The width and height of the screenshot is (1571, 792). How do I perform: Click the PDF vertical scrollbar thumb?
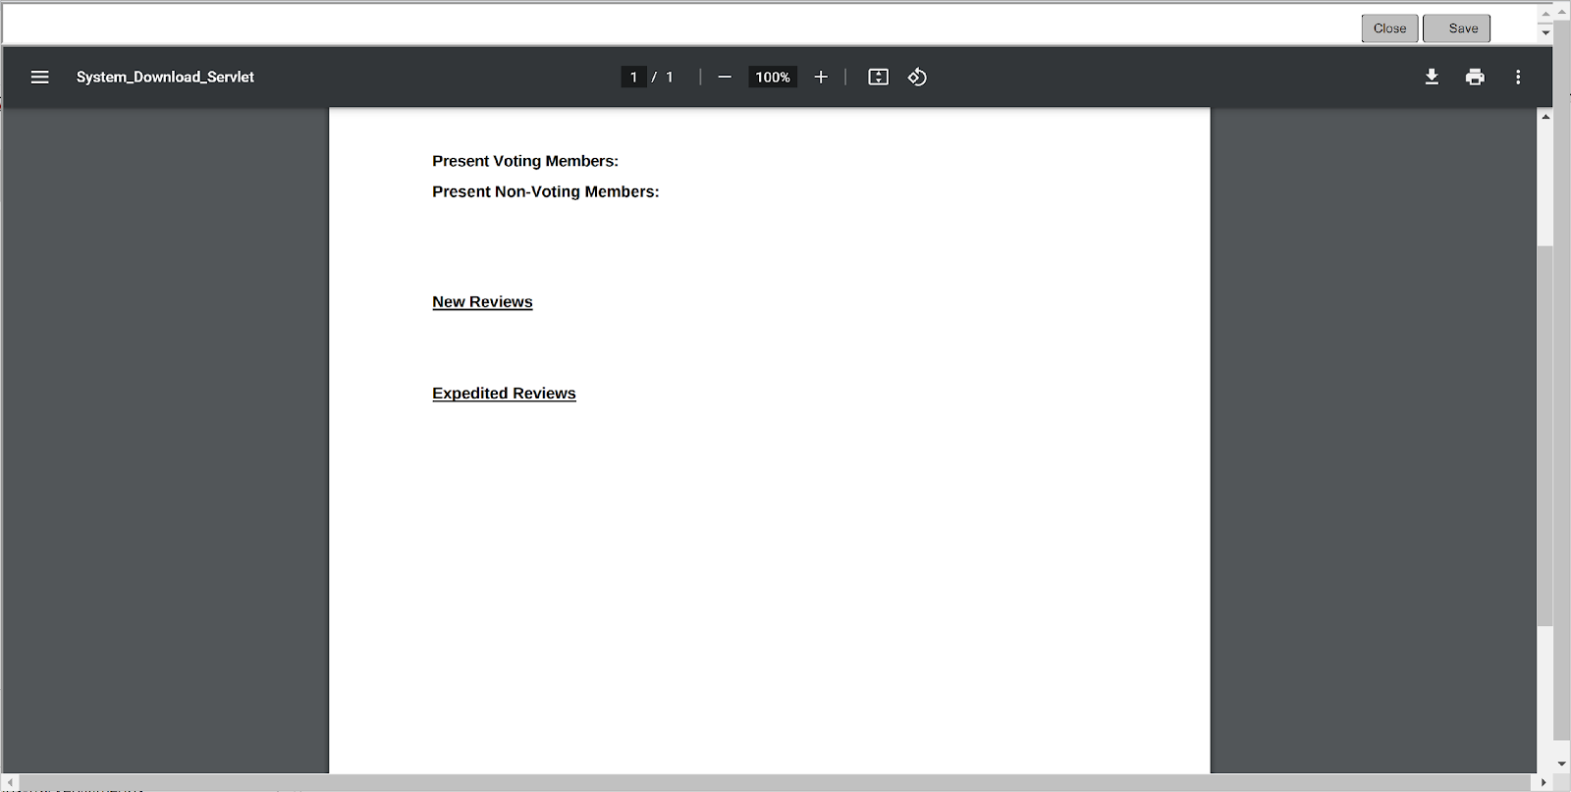(1545, 436)
